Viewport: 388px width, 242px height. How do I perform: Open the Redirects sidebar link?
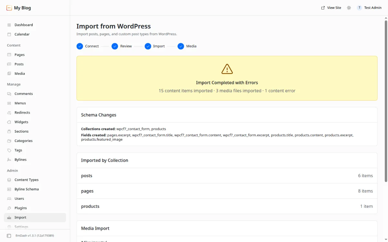pos(35,113)
